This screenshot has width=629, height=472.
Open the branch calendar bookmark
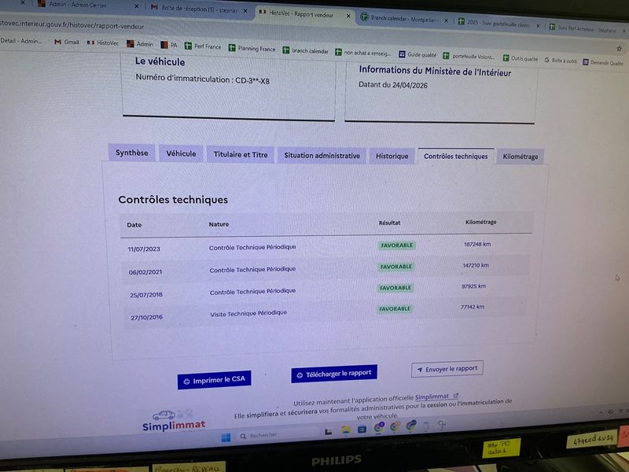click(x=305, y=50)
